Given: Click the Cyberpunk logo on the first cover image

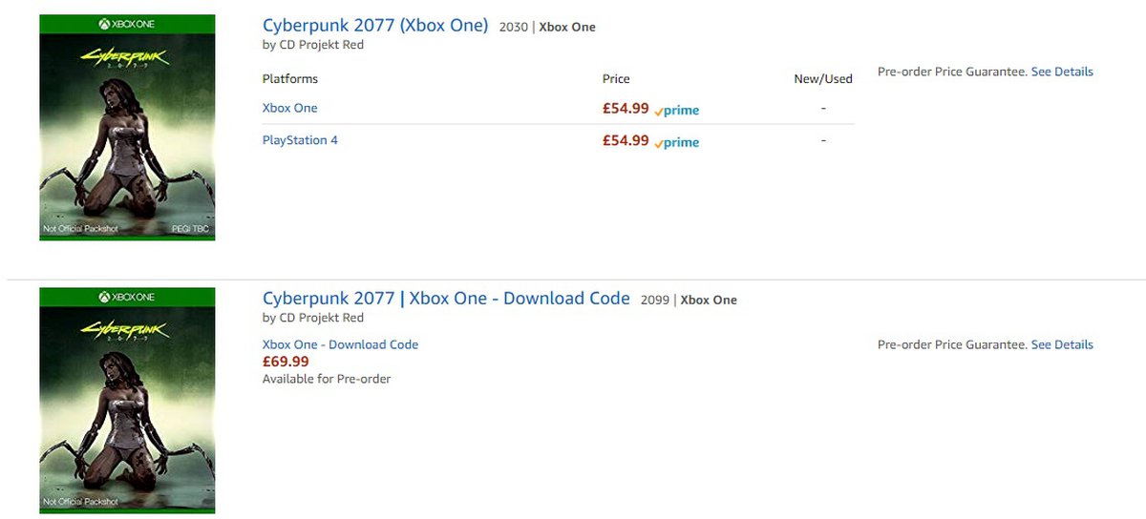Looking at the screenshot, I should [127, 59].
